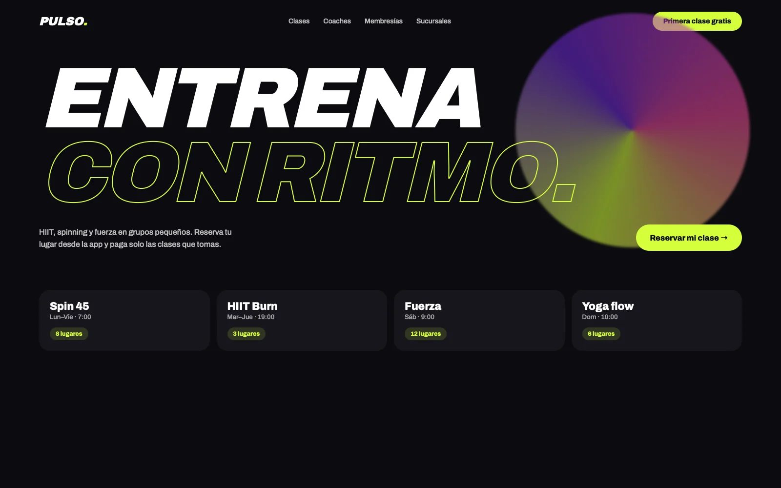Click Reservar mi clase button

689,238
